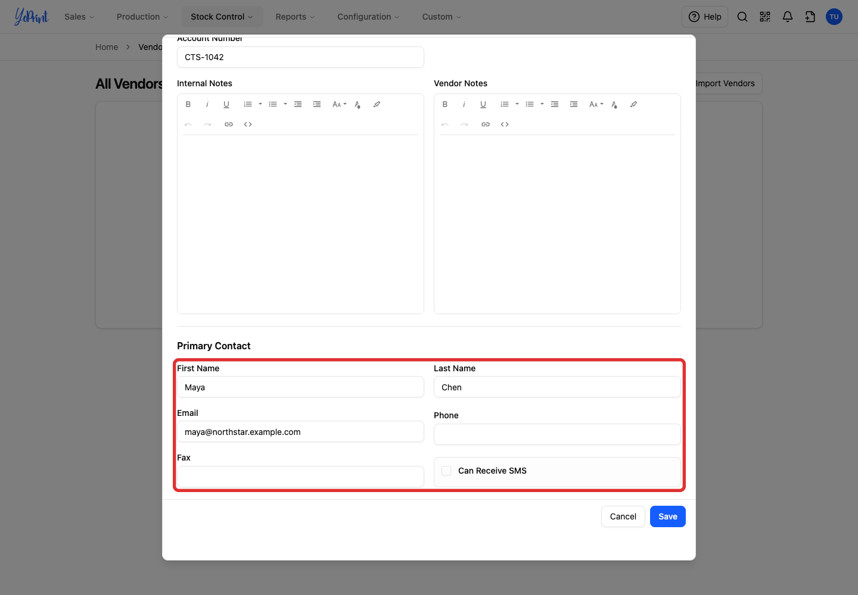Decrease indent in Internal Notes editor

point(298,104)
